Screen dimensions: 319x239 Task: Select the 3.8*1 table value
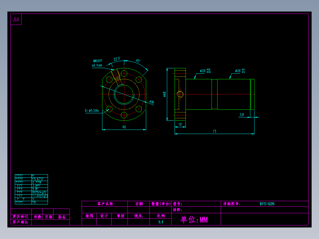coord(36,186)
